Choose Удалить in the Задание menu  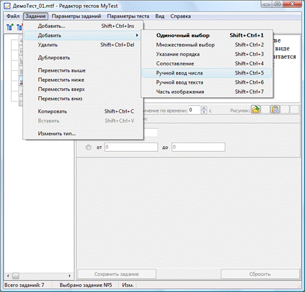[83, 45]
